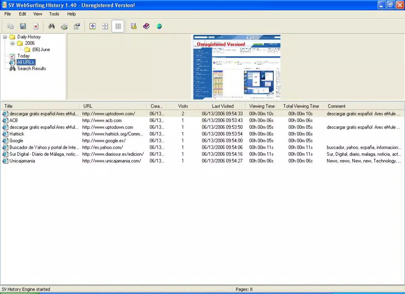Open Search with the binoculars icon
Screen dimensions: 405x294
pos(51,26)
